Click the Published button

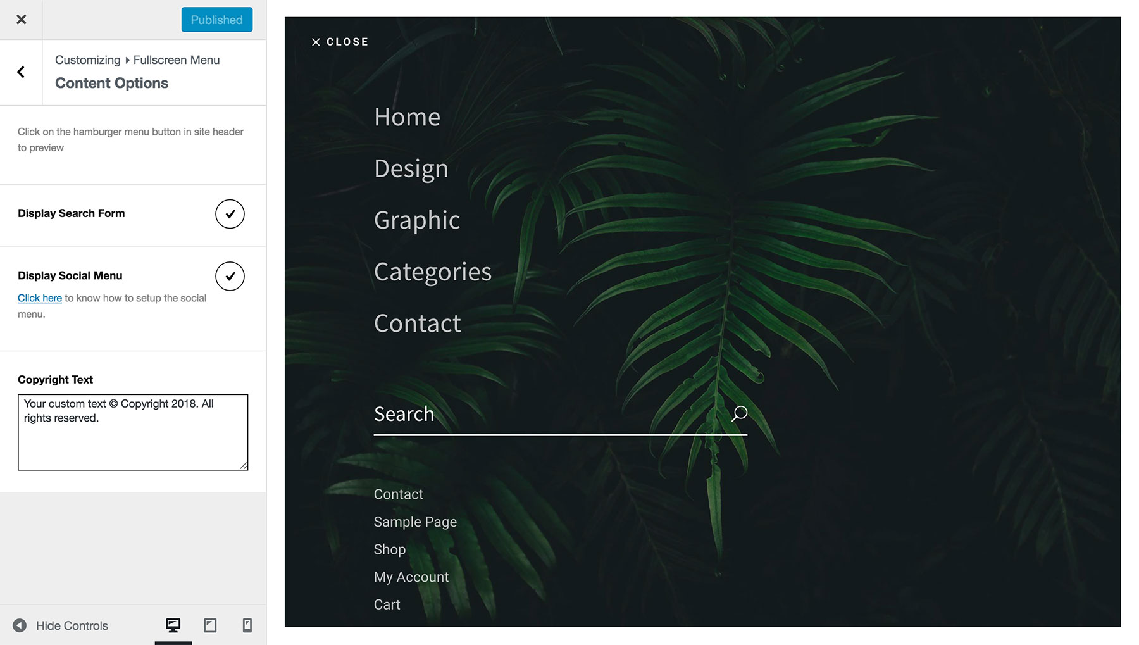pyautogui.click(x=216, y=19)
